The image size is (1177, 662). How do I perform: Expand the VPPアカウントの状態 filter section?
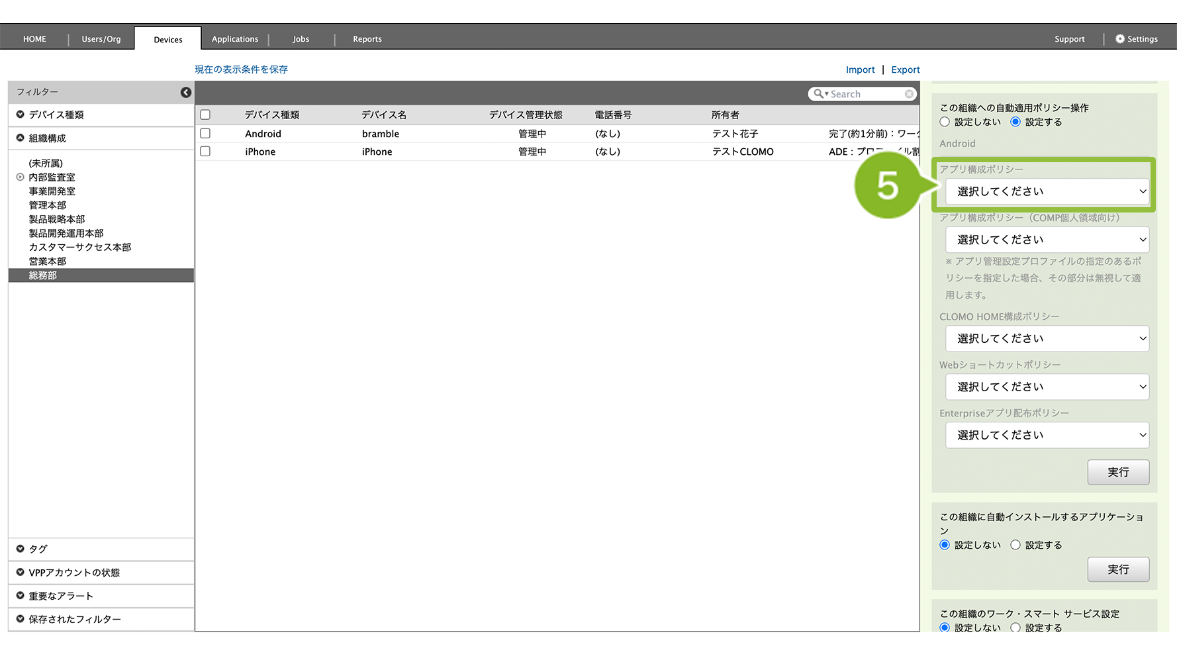point(21,572)
